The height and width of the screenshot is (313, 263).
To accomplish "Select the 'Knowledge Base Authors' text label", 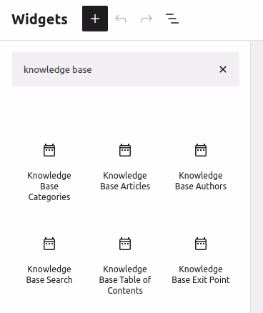I will 201,181.
